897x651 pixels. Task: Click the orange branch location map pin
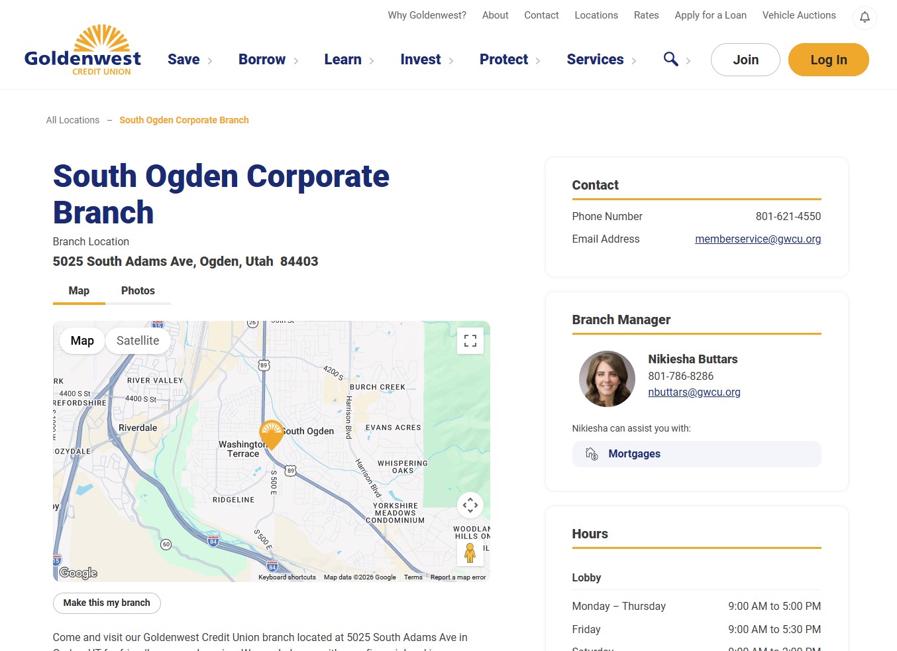272,434
